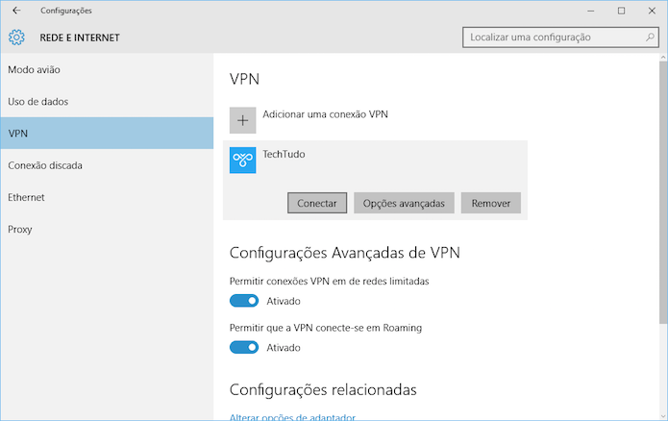The height and width of the screenshot is (421, 668).
Task: Close the Configurações window
Action: pos(652,11)
